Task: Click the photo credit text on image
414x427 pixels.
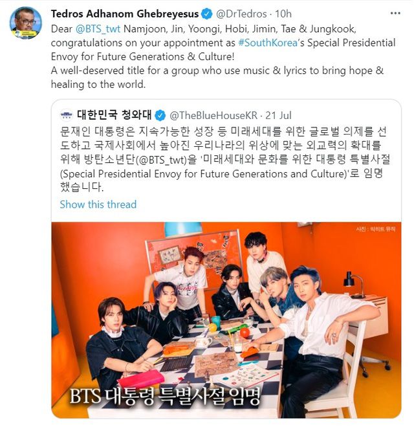Action: (x=375, y=229)
